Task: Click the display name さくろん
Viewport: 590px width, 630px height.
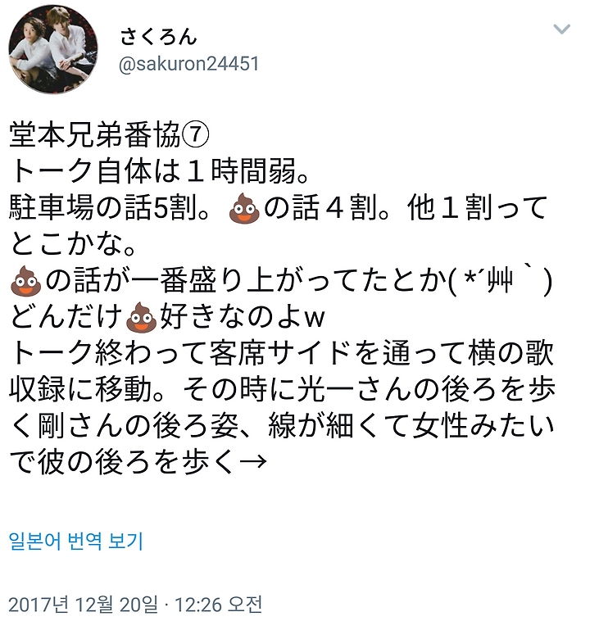Action: [158, 37]
